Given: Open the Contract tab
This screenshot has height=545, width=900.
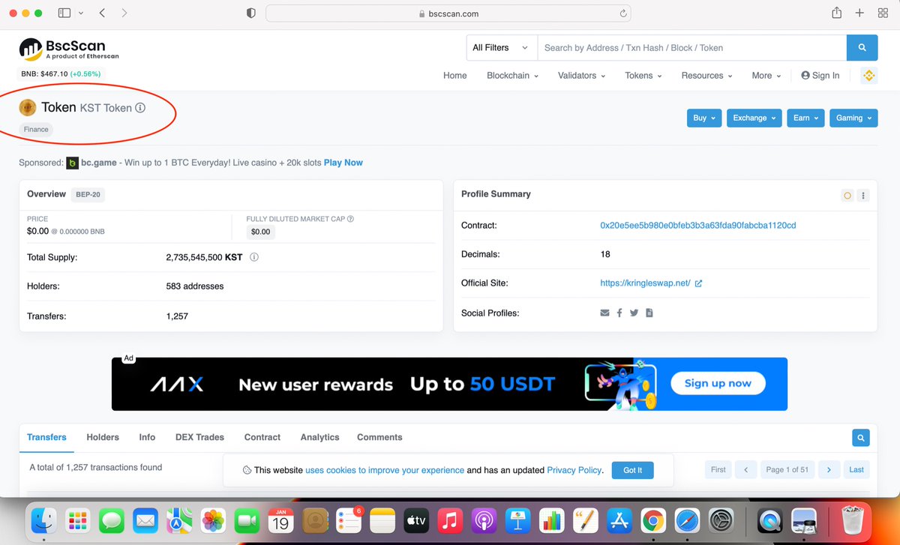Looking at the screenshot, I should [x=262, y=437].
